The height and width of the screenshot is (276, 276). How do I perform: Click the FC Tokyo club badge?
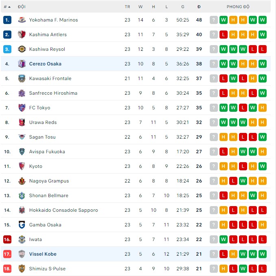22,108
